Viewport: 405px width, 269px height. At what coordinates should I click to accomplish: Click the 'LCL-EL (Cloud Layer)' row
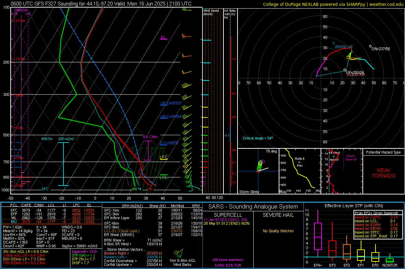point(153,231)
